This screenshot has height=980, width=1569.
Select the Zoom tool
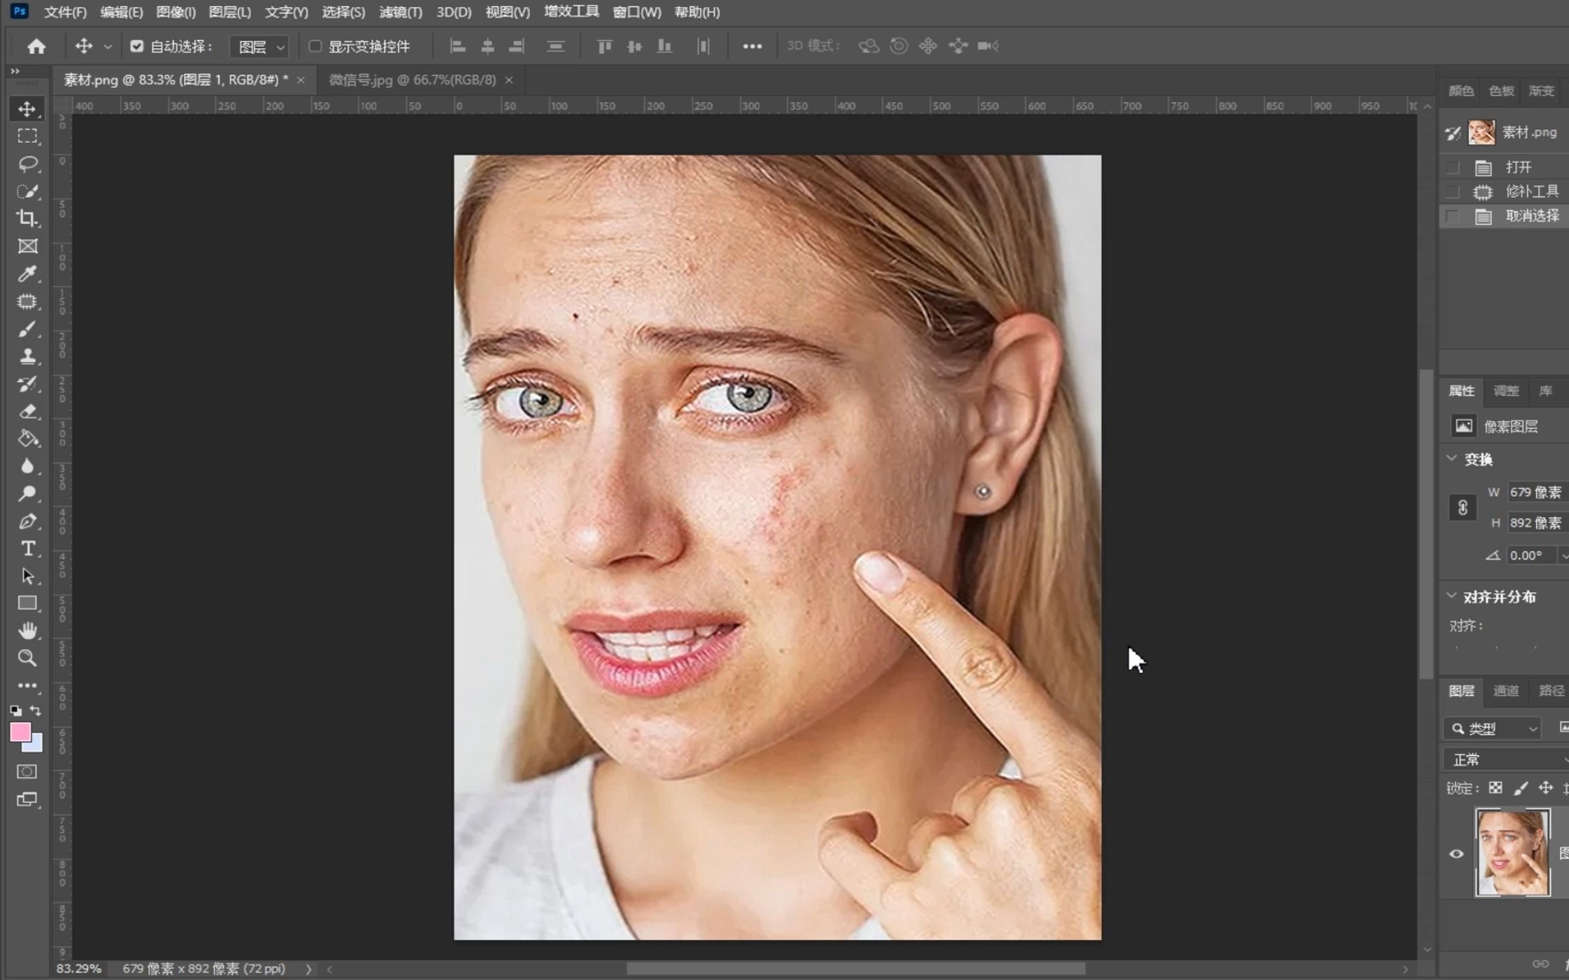[27, 658]
